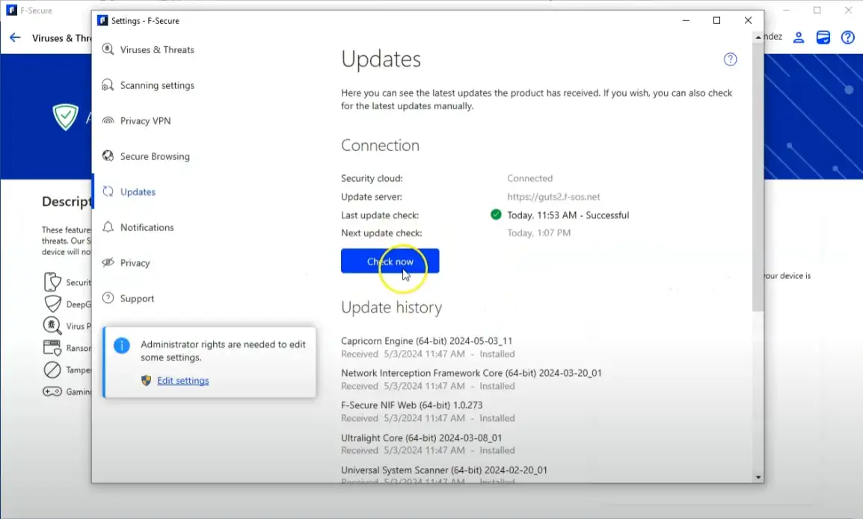Screen dimensions: 863x519
Task: Click the Privacy VPN wifi icon
Action: [x=108, y=121]
